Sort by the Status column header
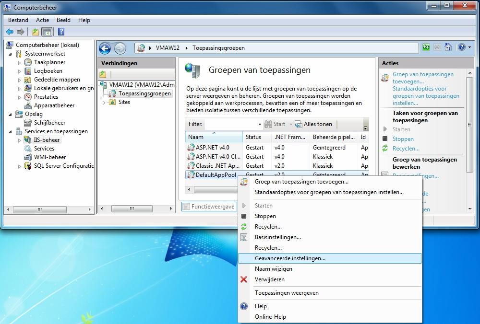Screen dimensions: 480x324 tap(257, 137)
